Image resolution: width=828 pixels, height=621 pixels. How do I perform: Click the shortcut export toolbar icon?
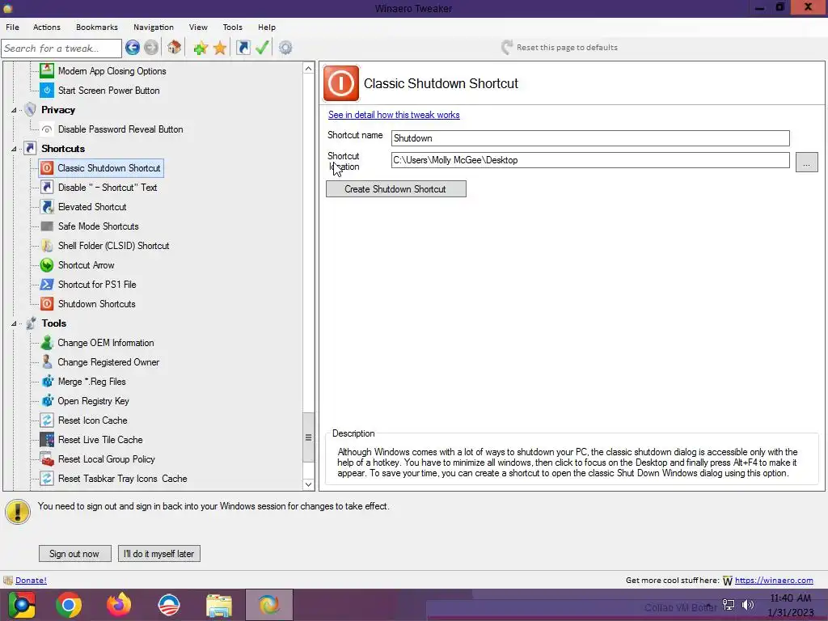click(243, 48)
